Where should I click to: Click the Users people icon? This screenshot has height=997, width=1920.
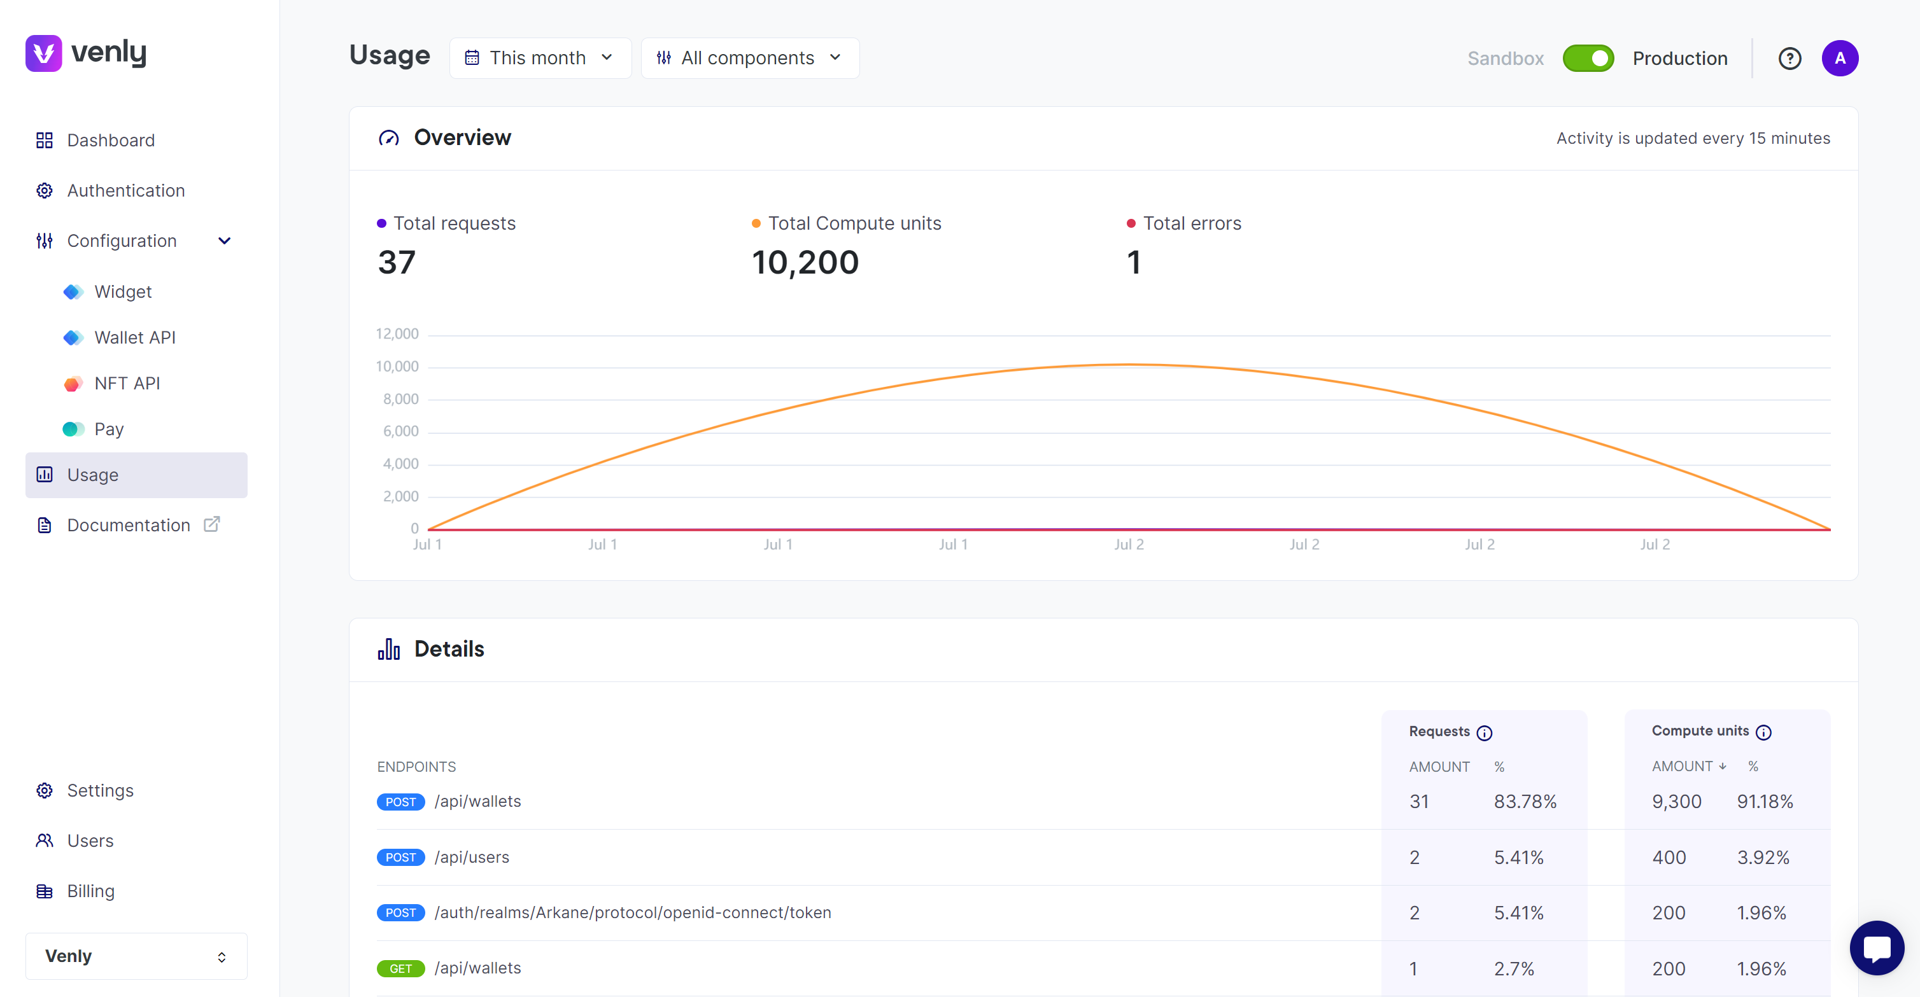[45, 840]
